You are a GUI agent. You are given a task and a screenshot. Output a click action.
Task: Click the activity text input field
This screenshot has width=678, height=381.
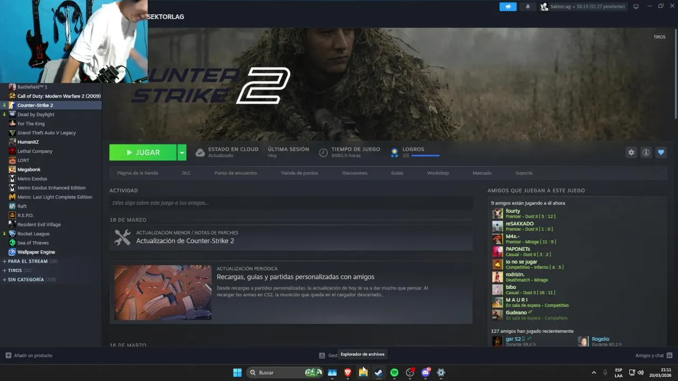[x=291, y=203]
